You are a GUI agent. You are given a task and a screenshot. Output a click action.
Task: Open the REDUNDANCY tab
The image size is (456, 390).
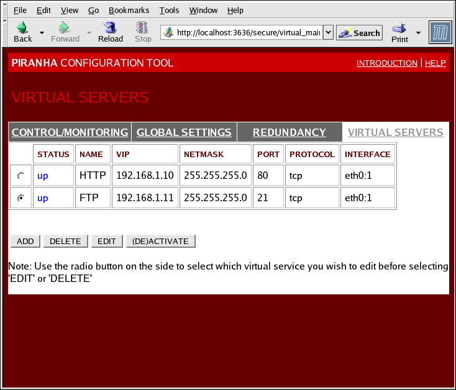click(x=289, y=132)
